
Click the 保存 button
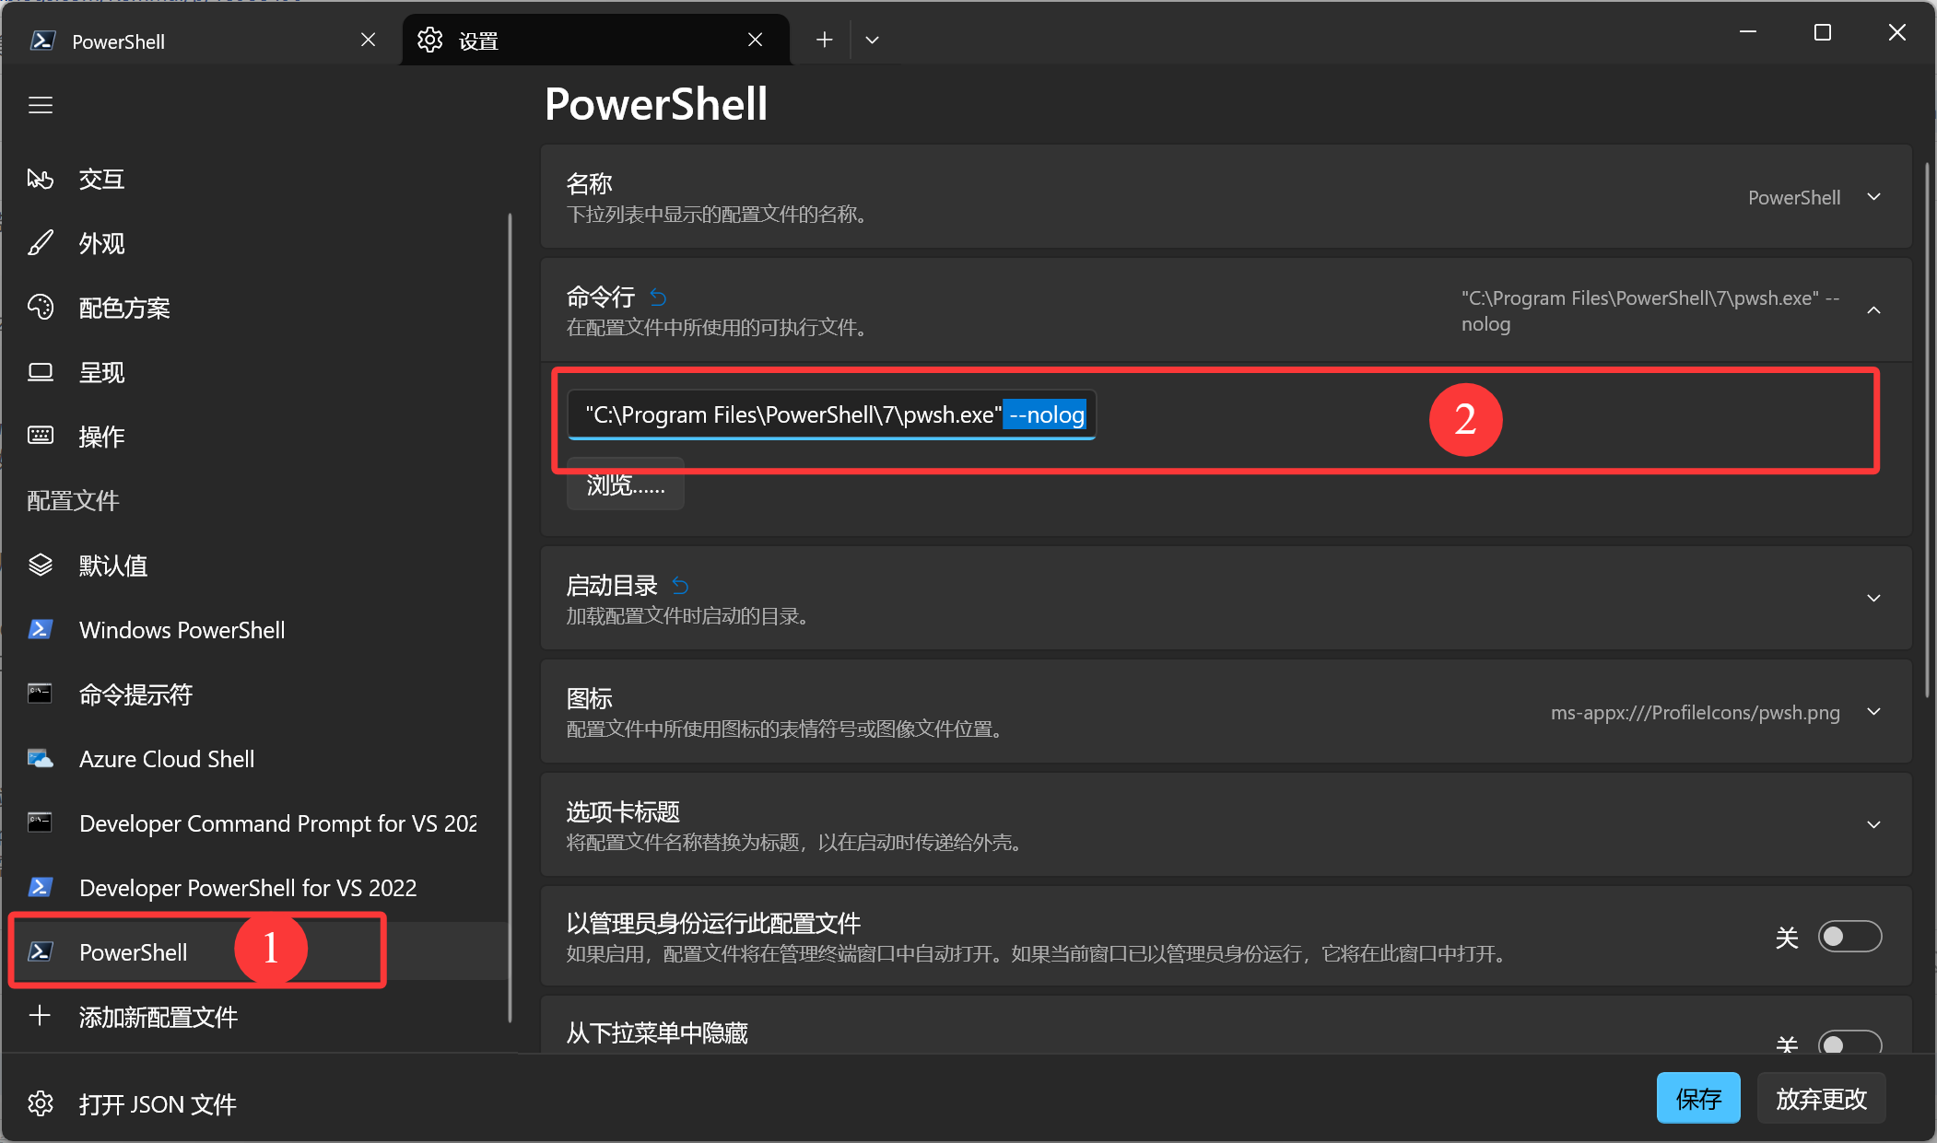[1697, 1098]
